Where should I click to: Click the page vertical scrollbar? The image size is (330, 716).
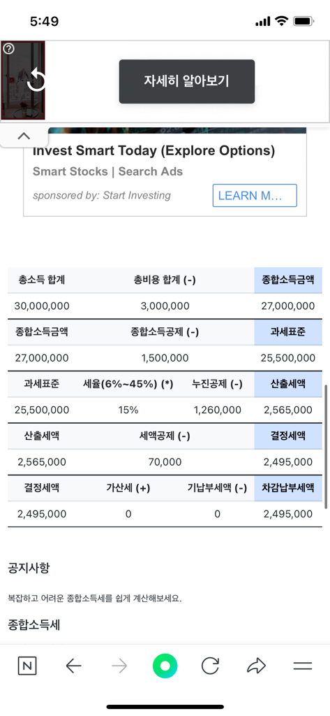(326, 447)
